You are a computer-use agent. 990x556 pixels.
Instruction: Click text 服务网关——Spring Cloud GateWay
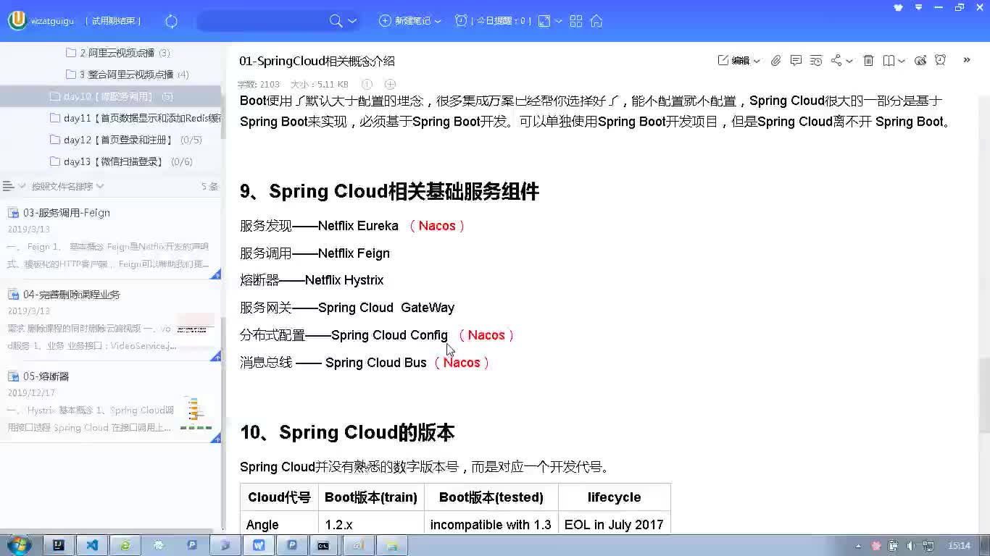[347, 308]
